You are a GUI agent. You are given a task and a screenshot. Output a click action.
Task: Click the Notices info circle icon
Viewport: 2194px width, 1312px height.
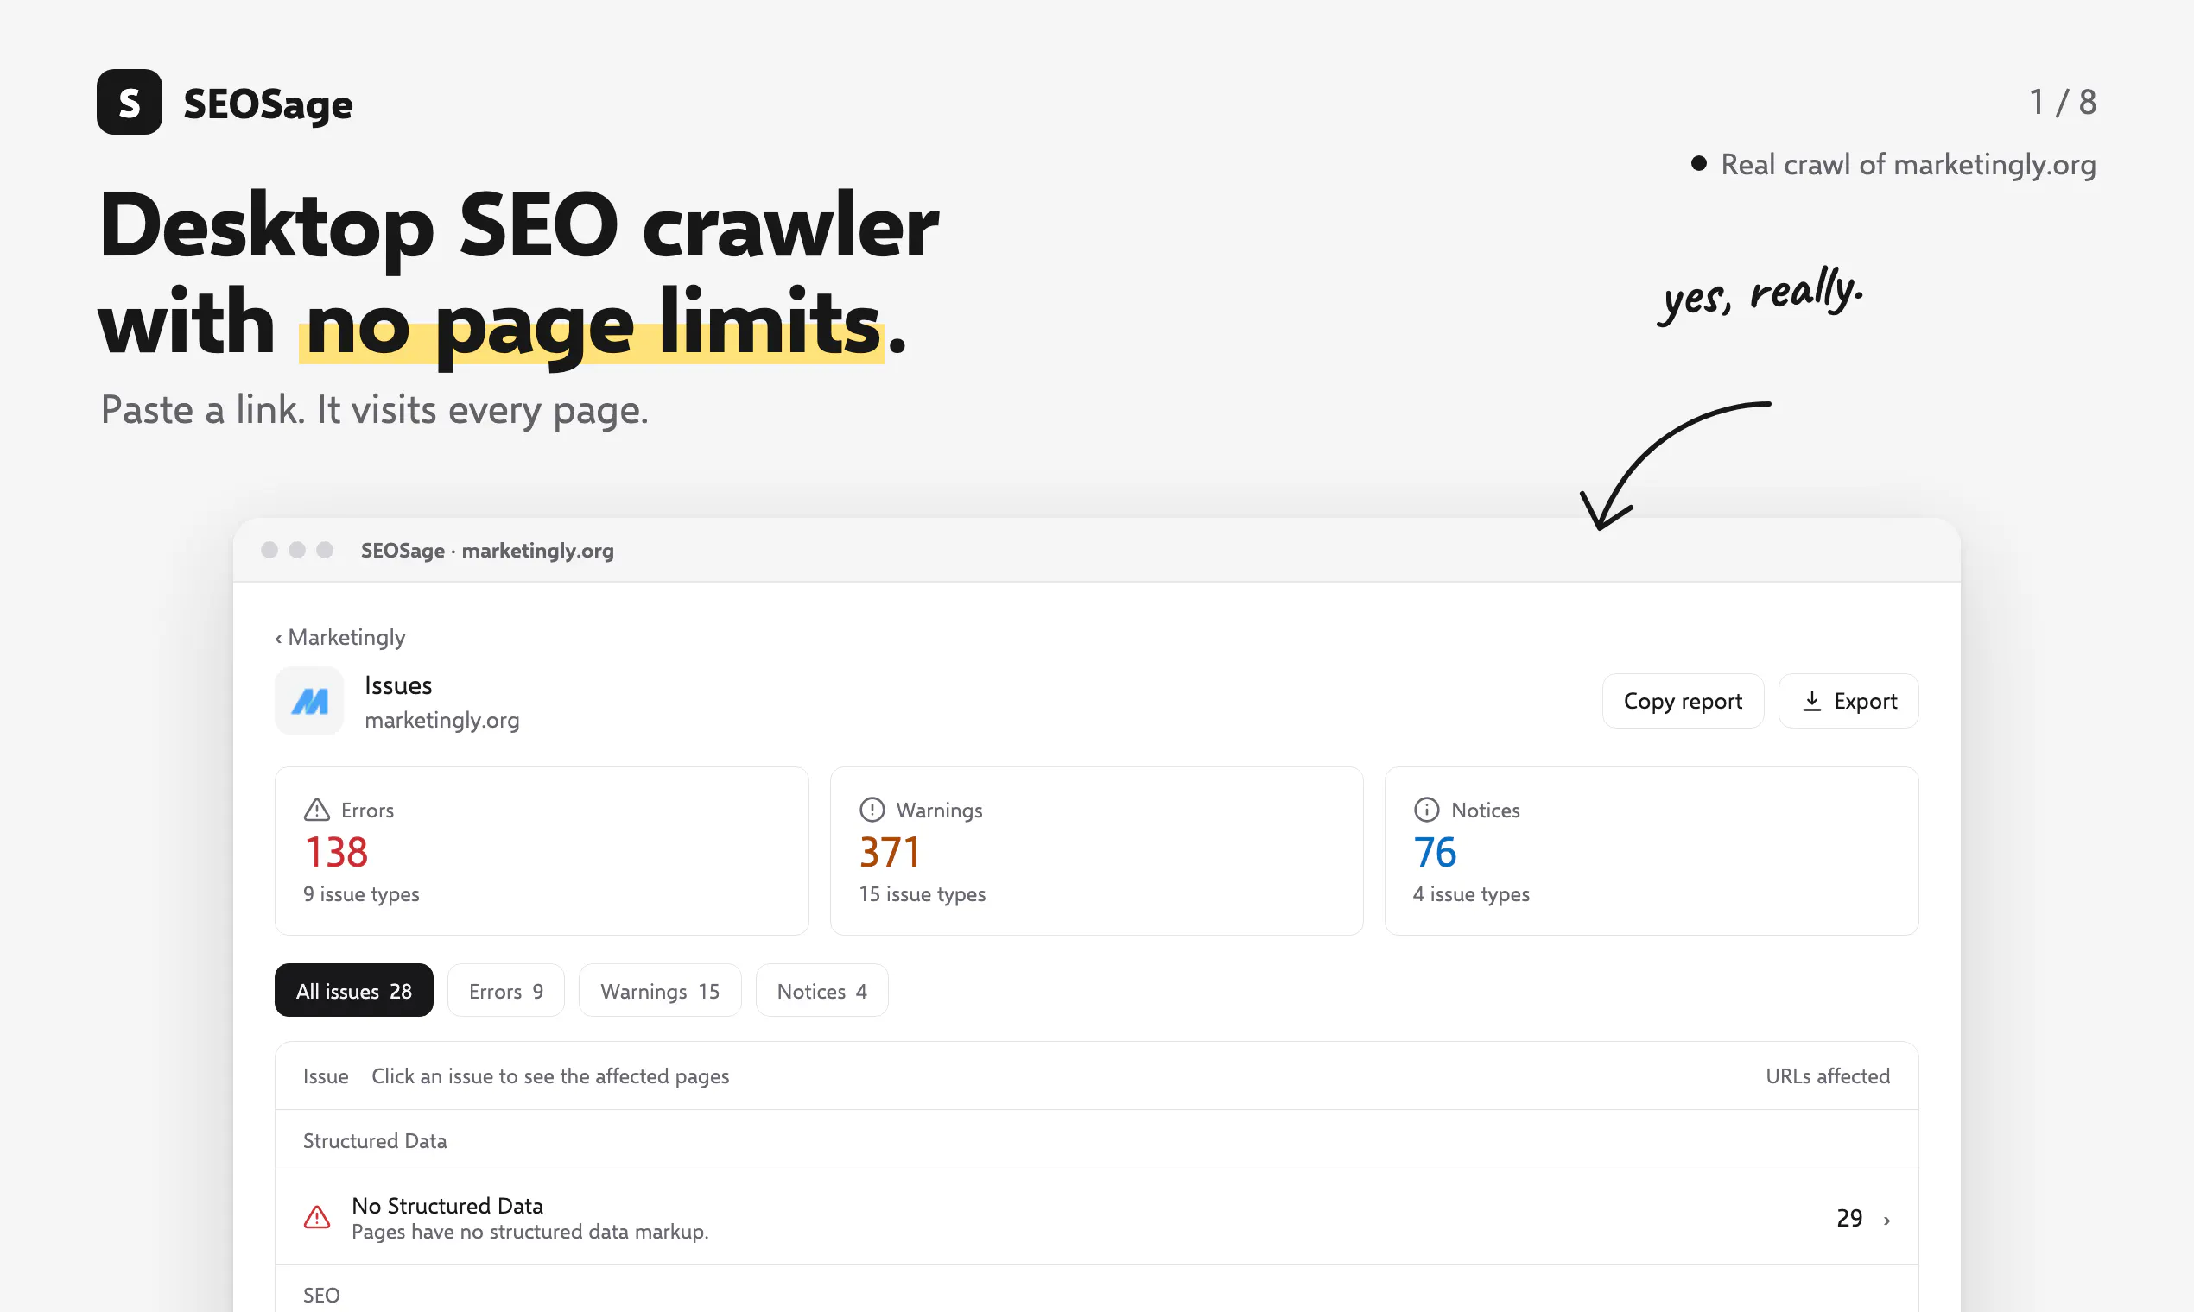click(x=1427, y=810)
